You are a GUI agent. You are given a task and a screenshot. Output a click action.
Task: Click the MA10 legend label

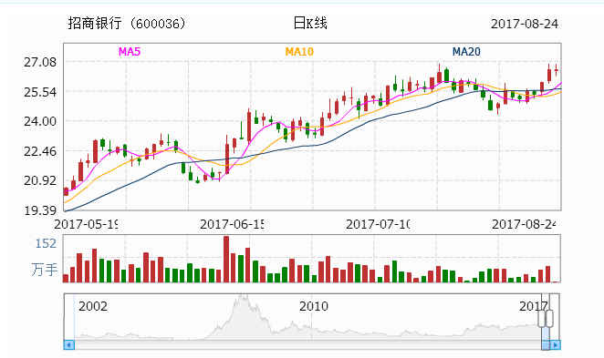point(299,52)
